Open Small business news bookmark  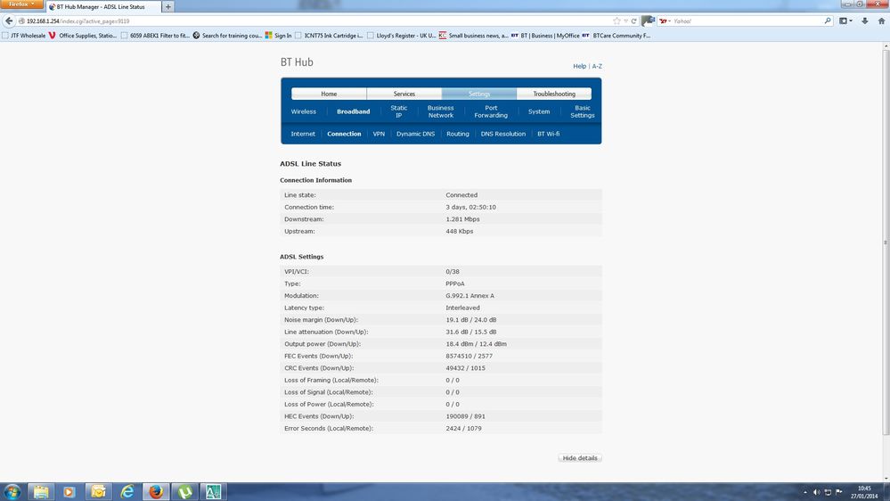pyautogui.click(x=473, y=36)
